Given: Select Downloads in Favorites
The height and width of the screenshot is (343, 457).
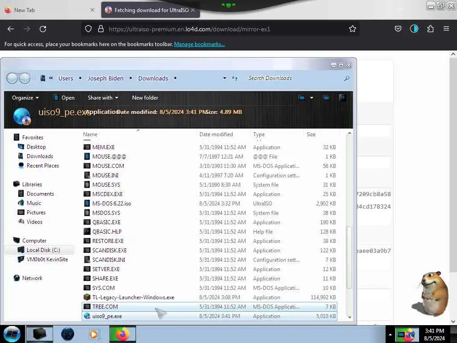Looking at the screenshot, I should point(36,156).
